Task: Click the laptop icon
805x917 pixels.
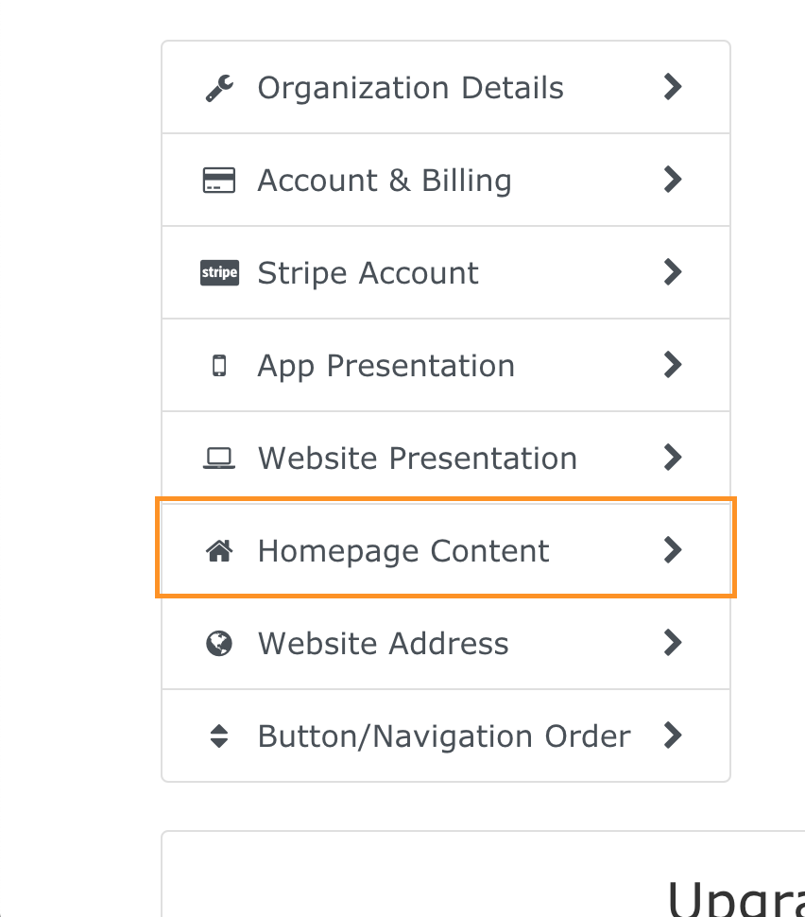Action: pyautogui.click(x=219, y=458)
